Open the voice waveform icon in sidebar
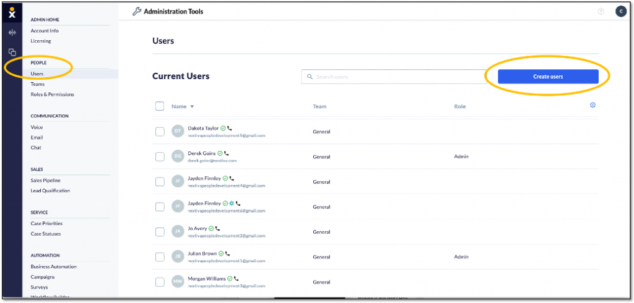 coord(12,33)
